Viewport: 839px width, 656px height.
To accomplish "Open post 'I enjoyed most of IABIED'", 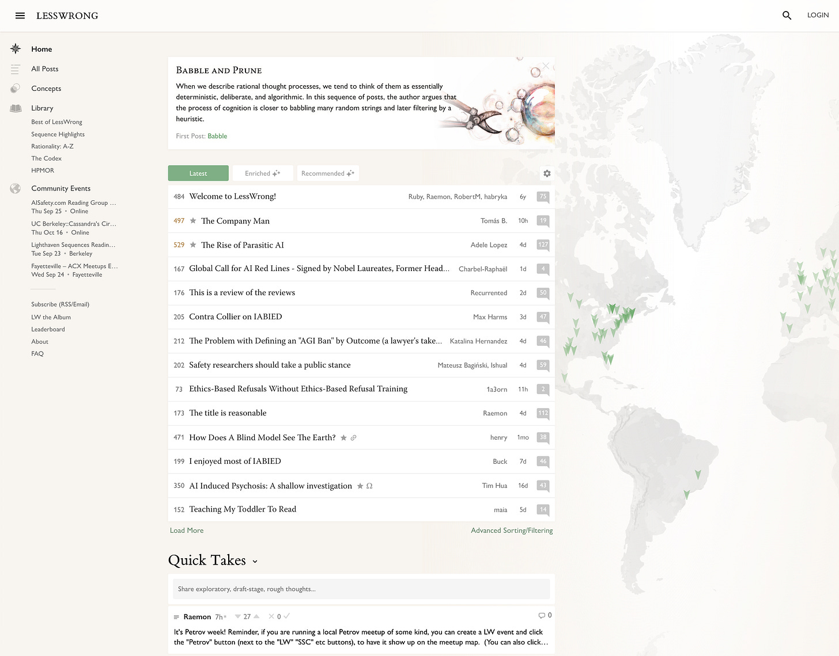I will point(235,462).
